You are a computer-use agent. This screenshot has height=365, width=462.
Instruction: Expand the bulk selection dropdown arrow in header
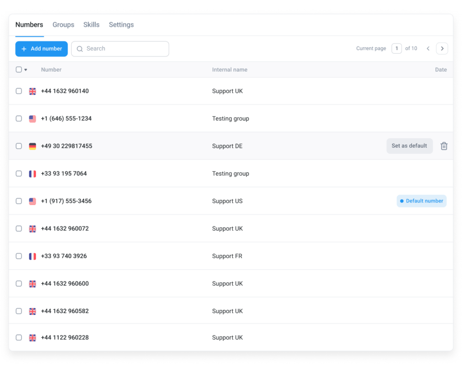point(26,70)
